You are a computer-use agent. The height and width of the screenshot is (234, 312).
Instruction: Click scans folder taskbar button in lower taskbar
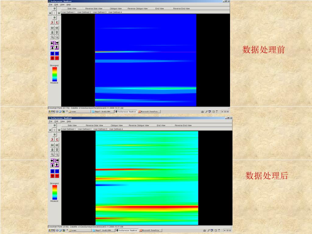pyautogui.click(x=80, y=230)
